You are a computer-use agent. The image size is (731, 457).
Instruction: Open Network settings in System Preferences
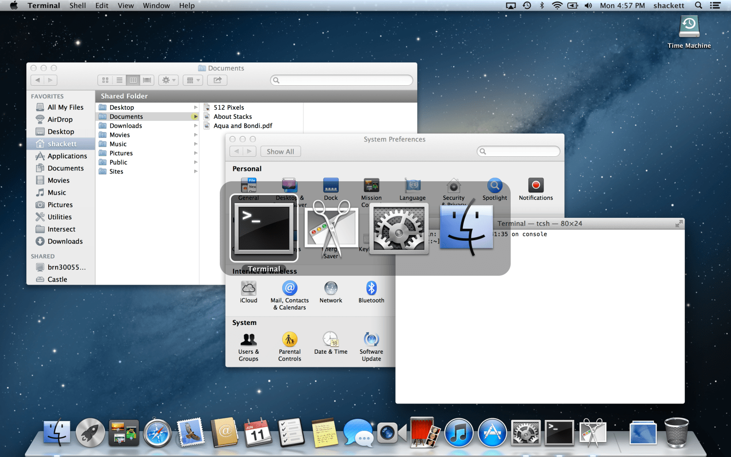(x=330, y=291)
